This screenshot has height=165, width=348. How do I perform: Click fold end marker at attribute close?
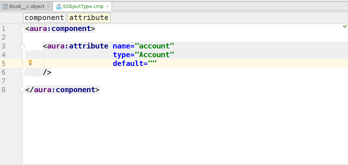click(x=22, y=72)
